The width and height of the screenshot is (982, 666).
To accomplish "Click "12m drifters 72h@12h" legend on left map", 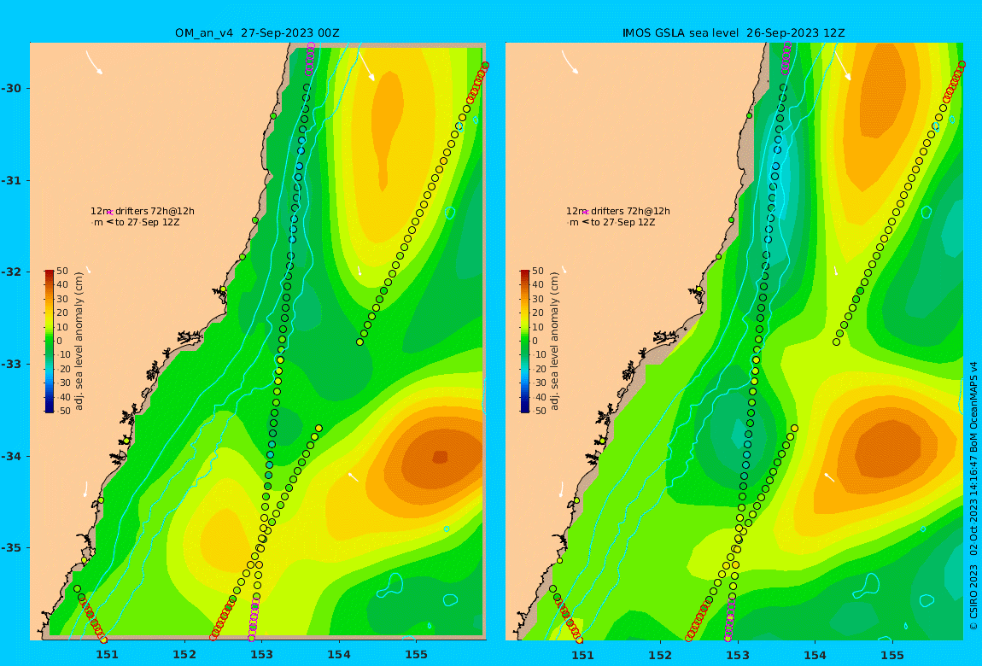I will pos(143,212).
